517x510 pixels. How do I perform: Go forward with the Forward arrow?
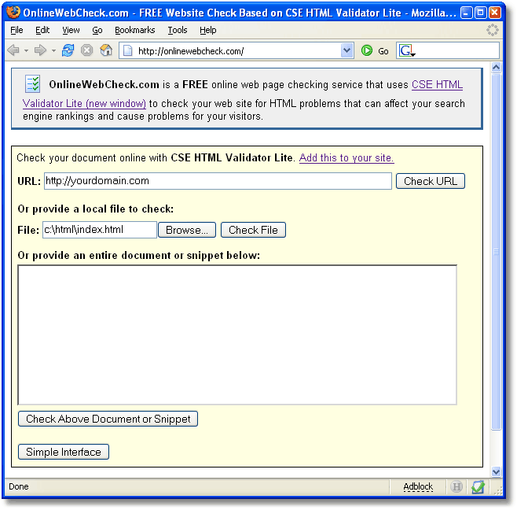click(40, 50)
